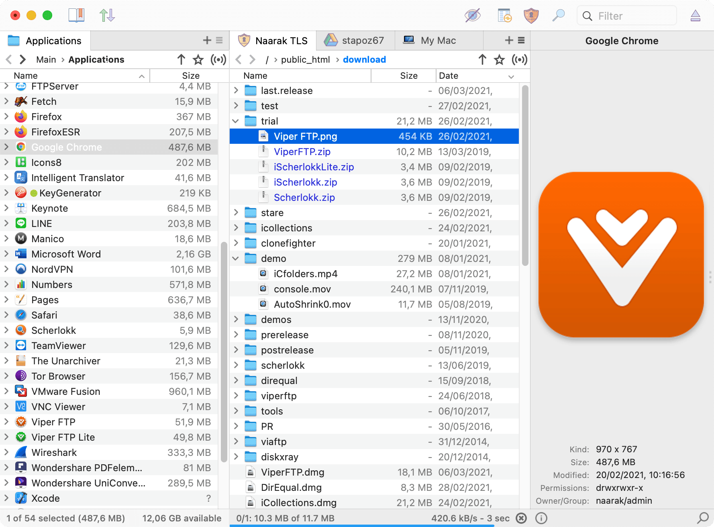The width and height of the screenshot is (714, 527).
Task: Expand the Firefox app row
Action: [x=6, y=116]
